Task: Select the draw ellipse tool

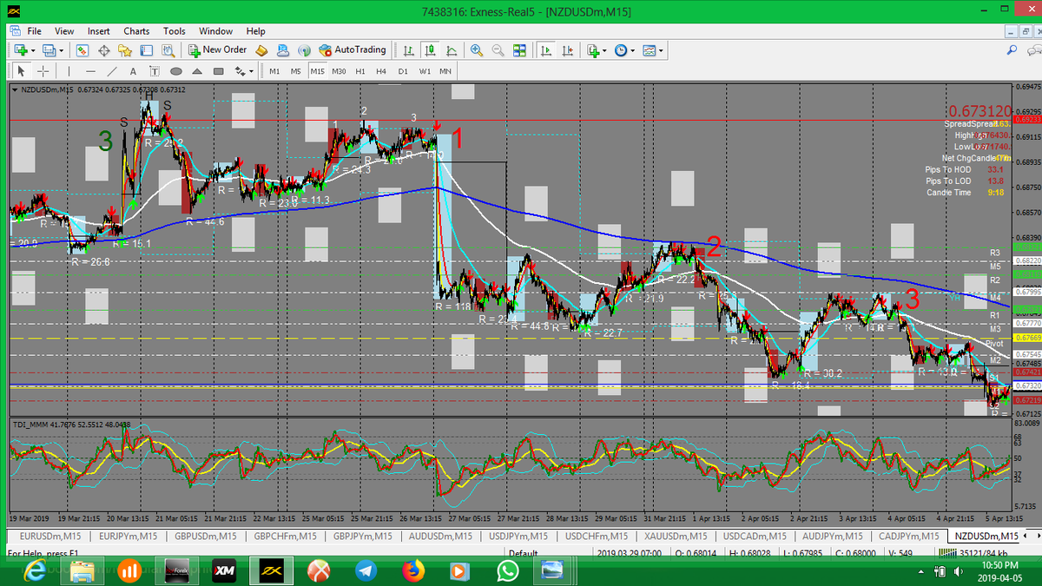Action: [x=176, y=71]
